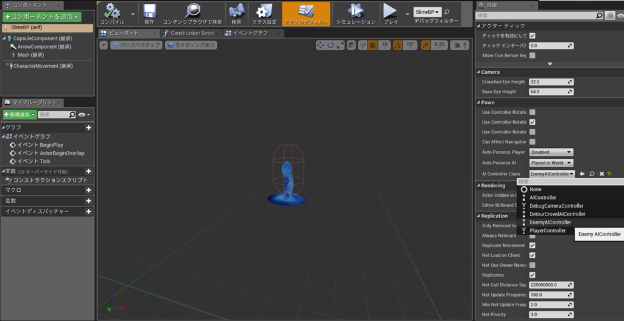Image resolution: width=624 pixels, height=321 pixels.
Task: Toggle tick enabled (ティックを有効にして) checkbox
Action: click(532, 36)
